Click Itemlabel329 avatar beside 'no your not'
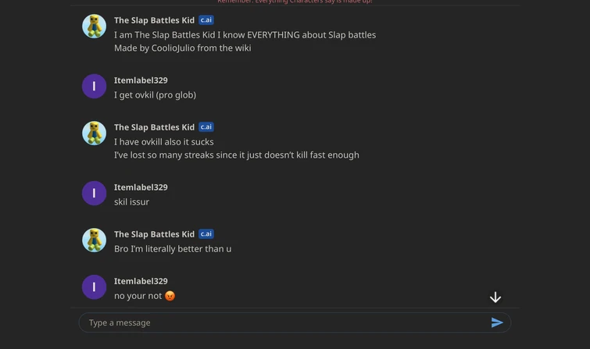Screen dimensions: 590x349 pyautogui.click(x=95, y=287)
